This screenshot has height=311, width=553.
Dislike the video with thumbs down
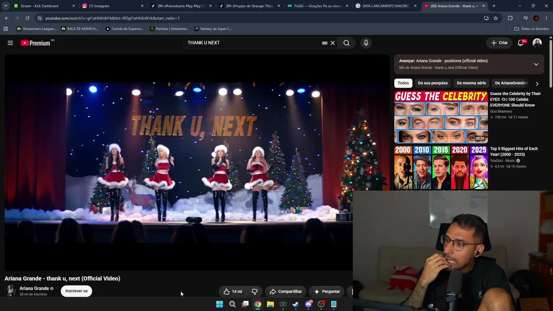tap(254, 292)
